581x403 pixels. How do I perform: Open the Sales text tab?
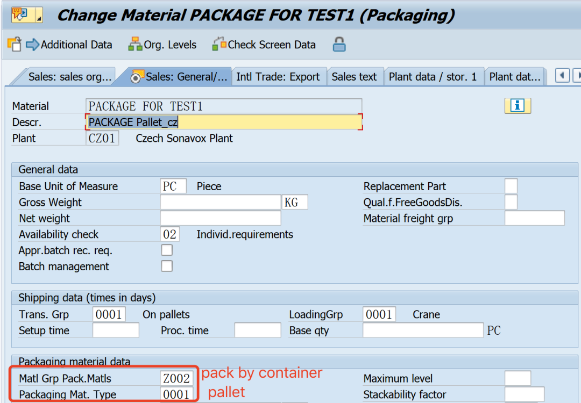[x=354, y=77]
